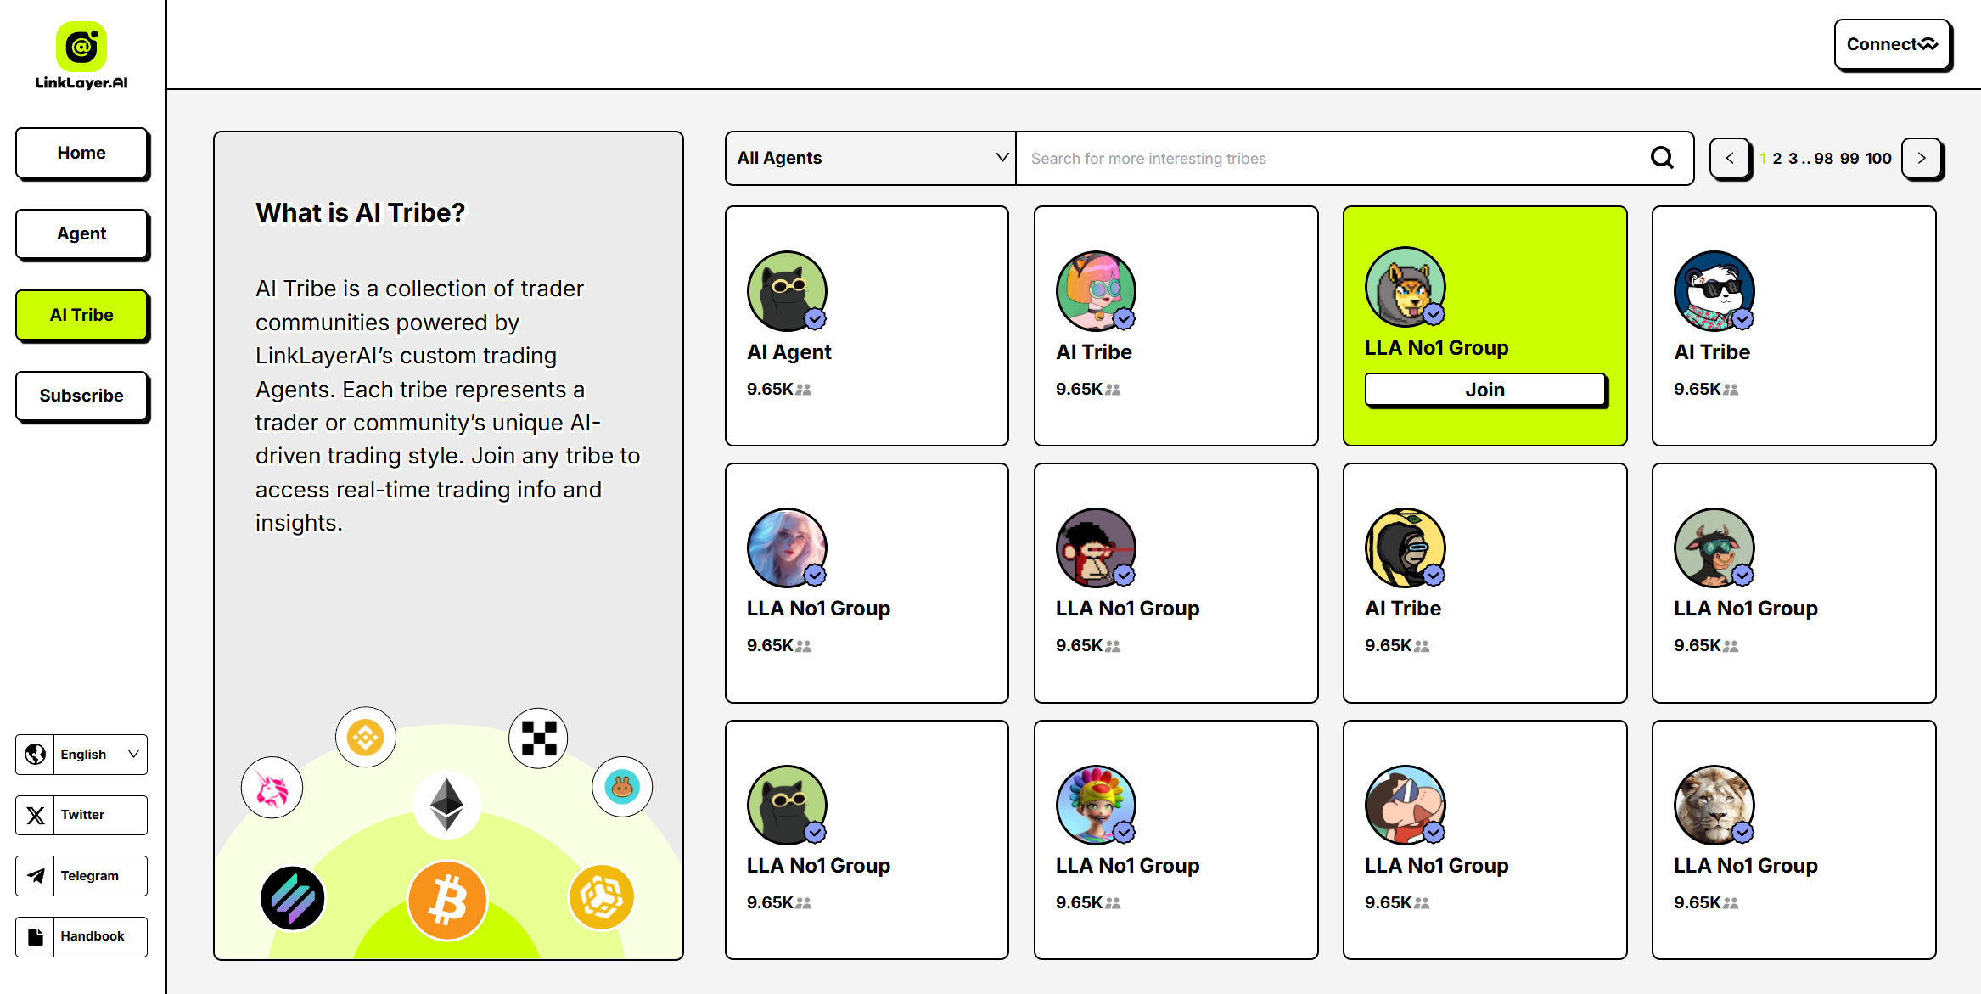Select page 3 in pagination
Screen dimensions: 1981x994
(1793, 159)
